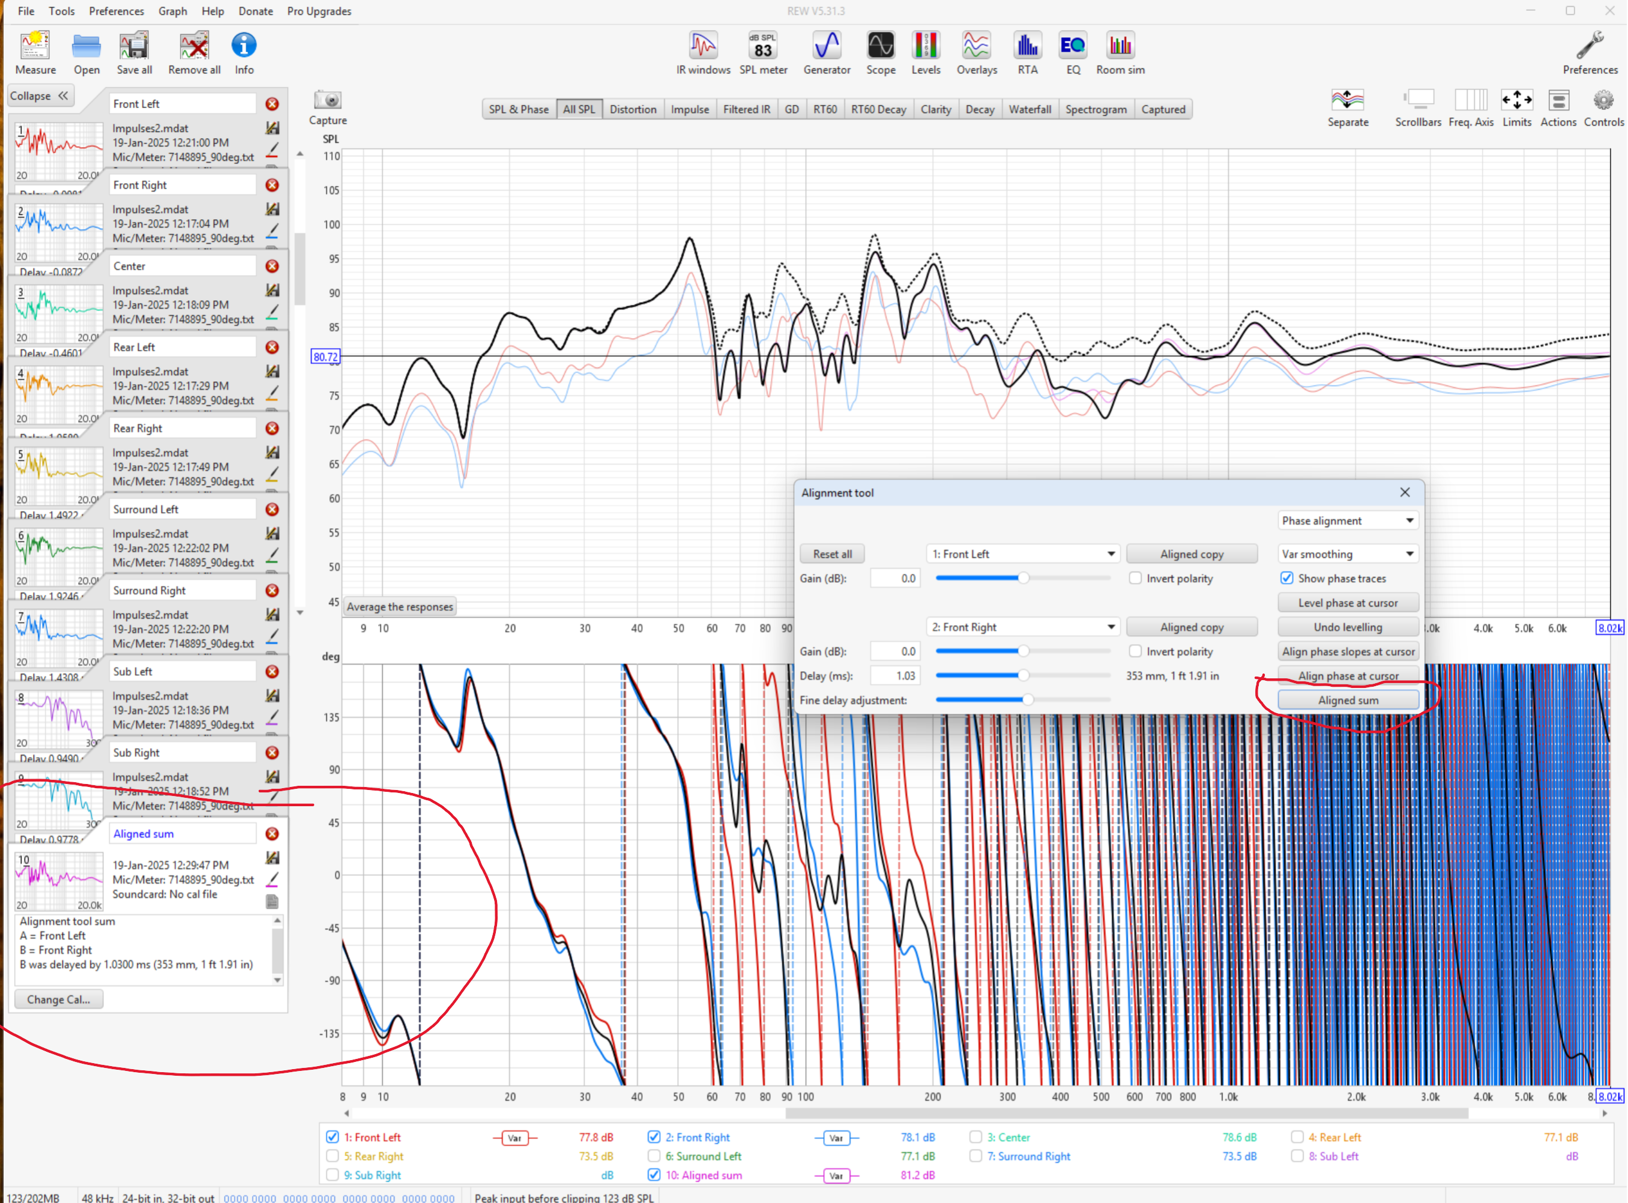The image size is (1628, 1203).
Task: Open the Room sim tool
Action: 1121,52
